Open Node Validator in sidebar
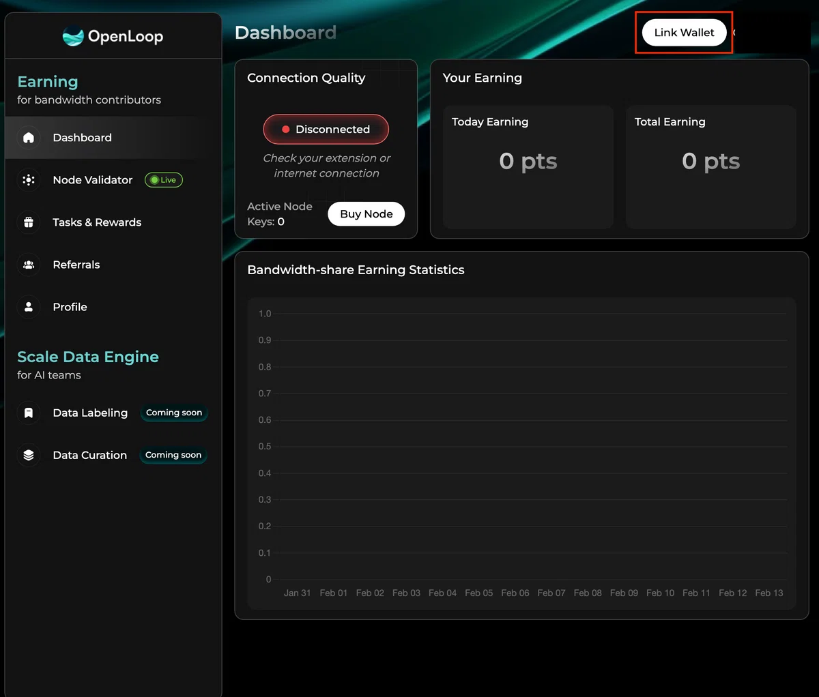819x697 pixels. click(x=113, y=180)
